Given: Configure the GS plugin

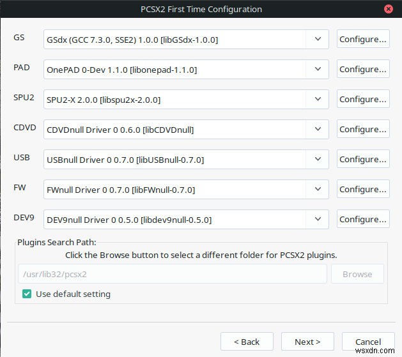Looking at the screenshot, I should [363, 39].
